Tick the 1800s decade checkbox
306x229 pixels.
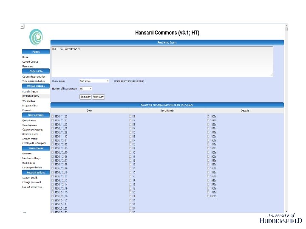[208, 116]
